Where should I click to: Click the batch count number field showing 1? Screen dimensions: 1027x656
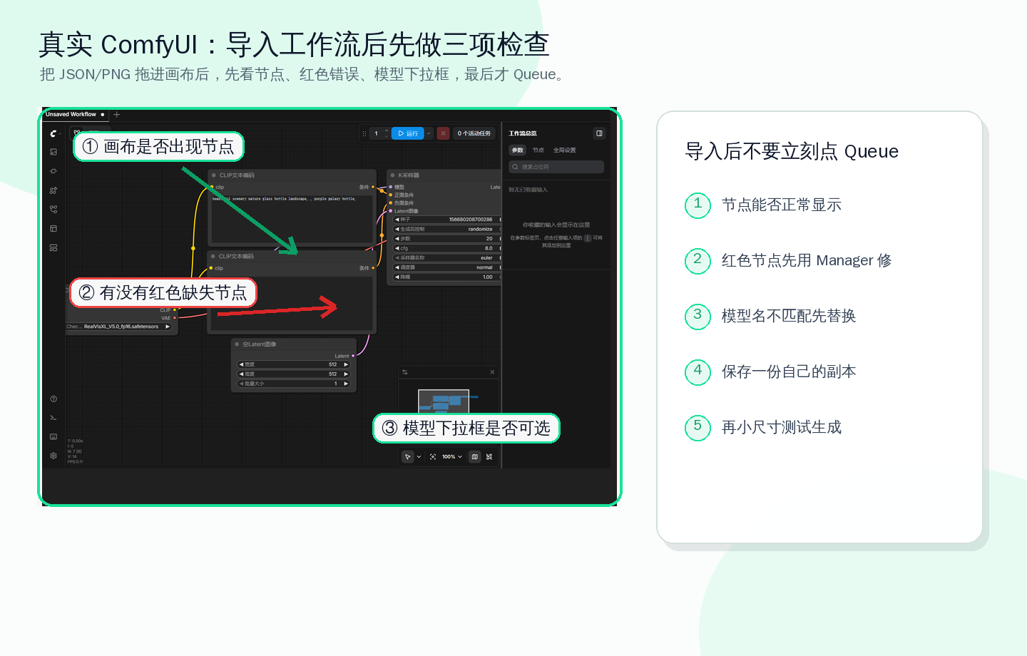pos(377,133)
